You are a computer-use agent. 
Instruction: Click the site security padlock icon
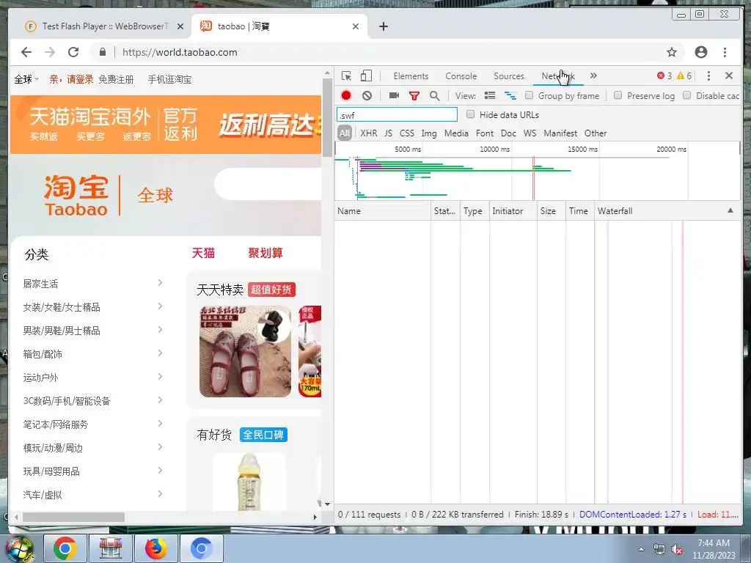tap(103, 52)
